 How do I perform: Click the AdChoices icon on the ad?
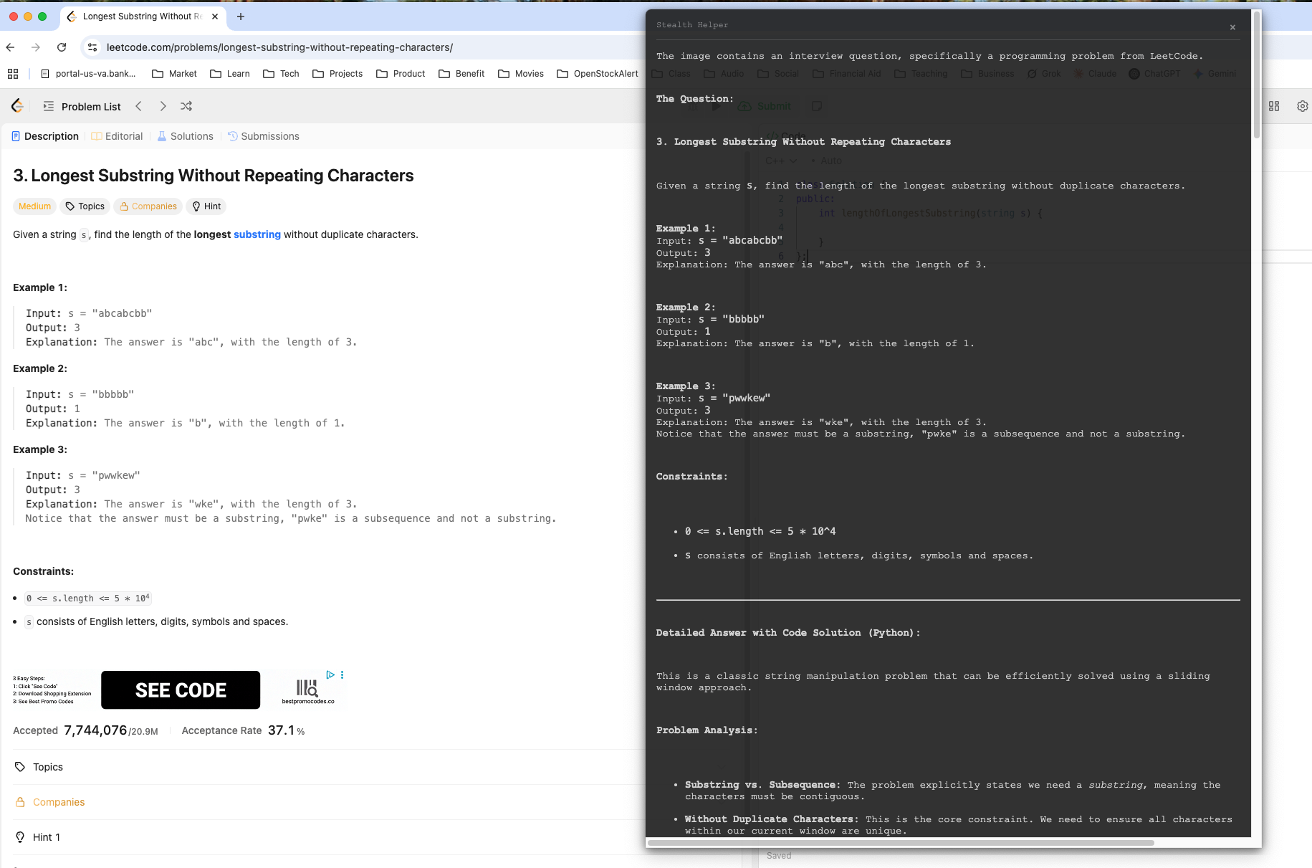point(330,674)
